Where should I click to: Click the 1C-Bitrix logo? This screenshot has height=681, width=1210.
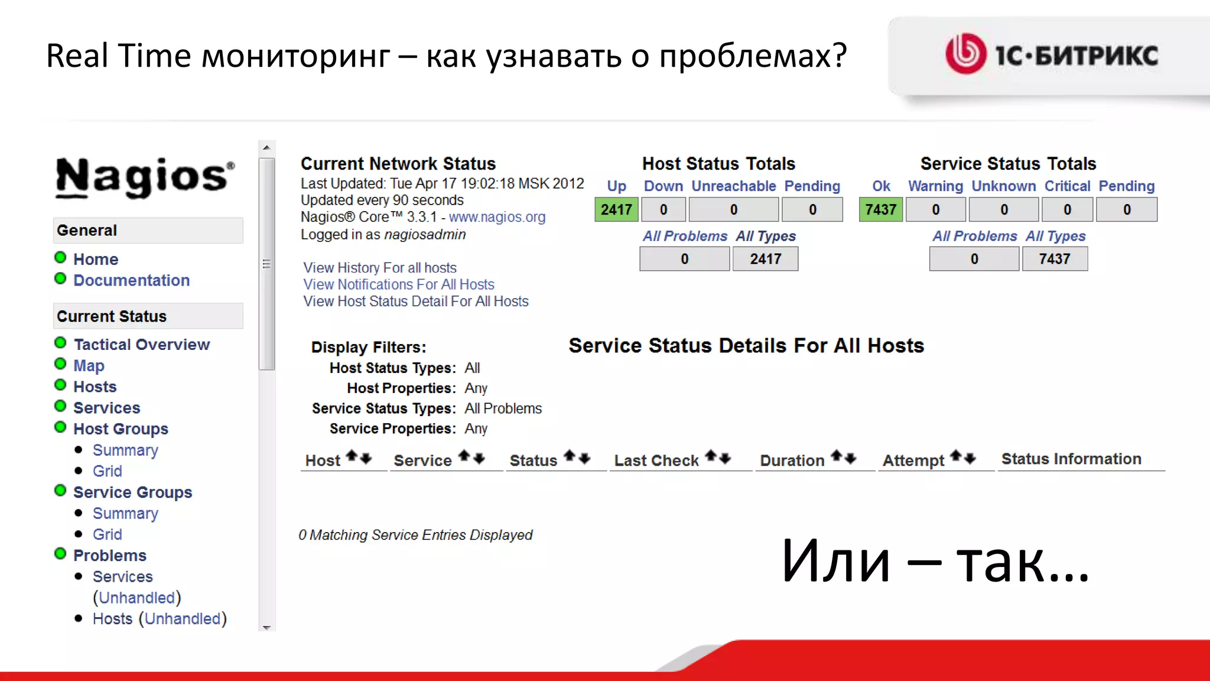(1052, 54)
